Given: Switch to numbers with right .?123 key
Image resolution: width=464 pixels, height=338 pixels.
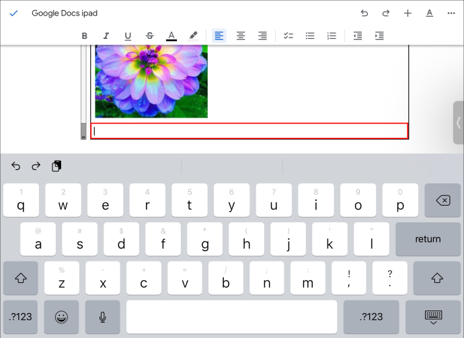Looking at the screenshot, I should coord(371,316).
